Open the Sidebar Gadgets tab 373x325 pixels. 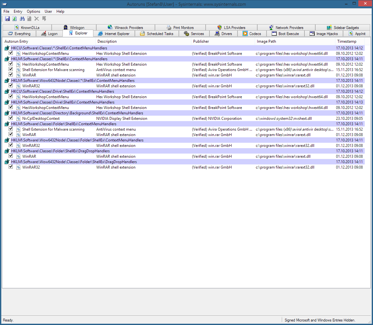[x=343, y=27]
